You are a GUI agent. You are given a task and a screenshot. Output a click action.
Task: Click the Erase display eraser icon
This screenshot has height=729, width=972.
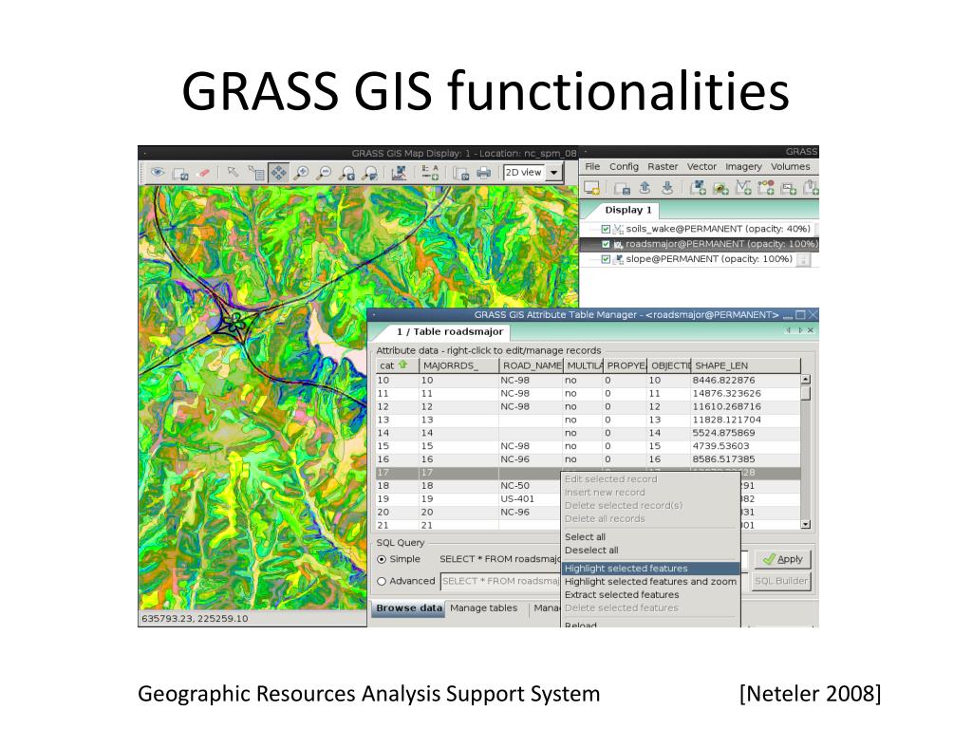click(204, 174)
